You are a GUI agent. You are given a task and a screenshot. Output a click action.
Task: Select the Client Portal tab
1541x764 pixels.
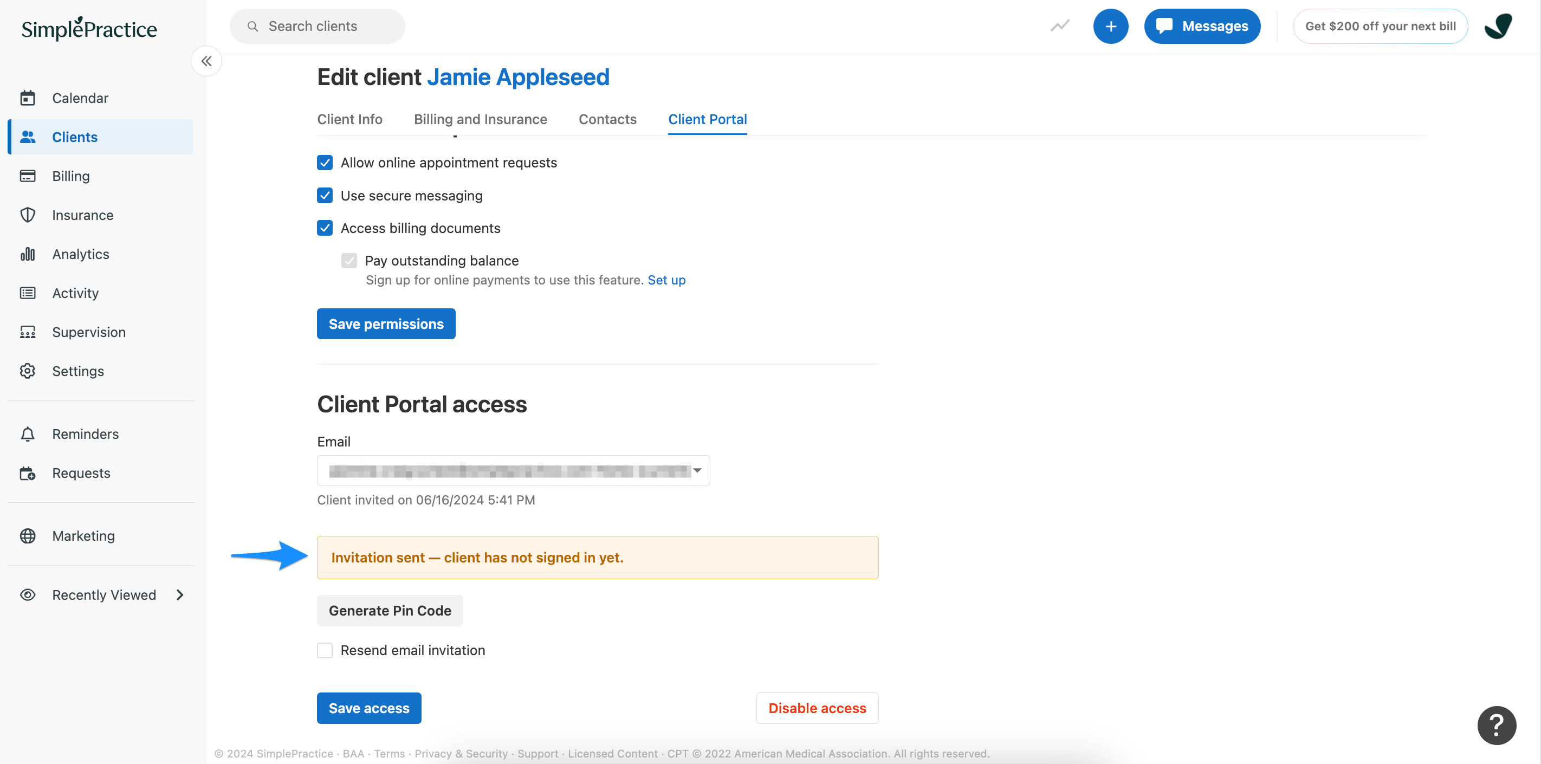pyautogui.click(x=707, y=119)
